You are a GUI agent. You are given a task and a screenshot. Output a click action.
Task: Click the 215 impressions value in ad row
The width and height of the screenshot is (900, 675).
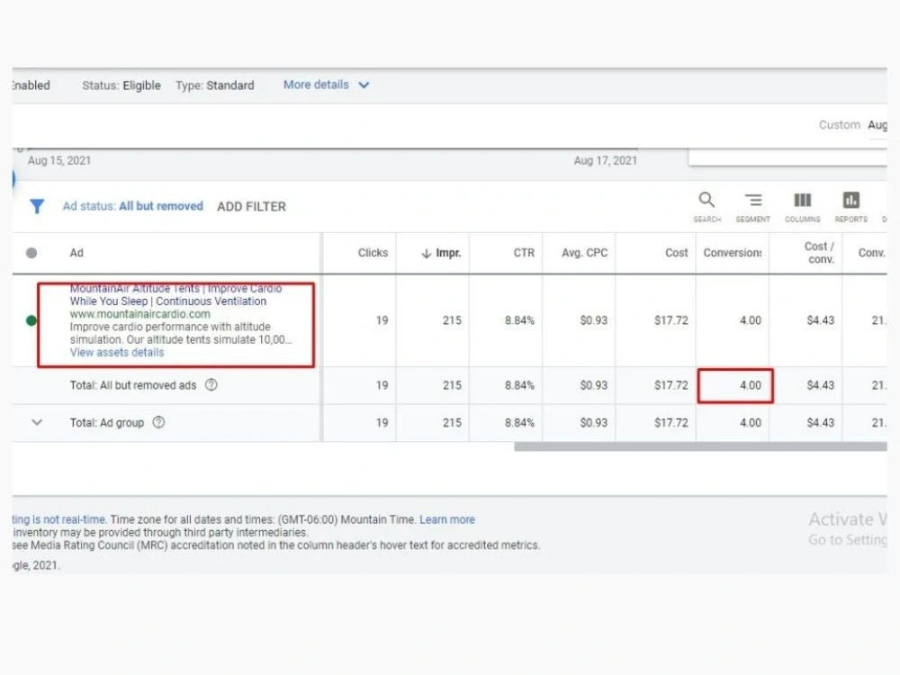(452, 320)
